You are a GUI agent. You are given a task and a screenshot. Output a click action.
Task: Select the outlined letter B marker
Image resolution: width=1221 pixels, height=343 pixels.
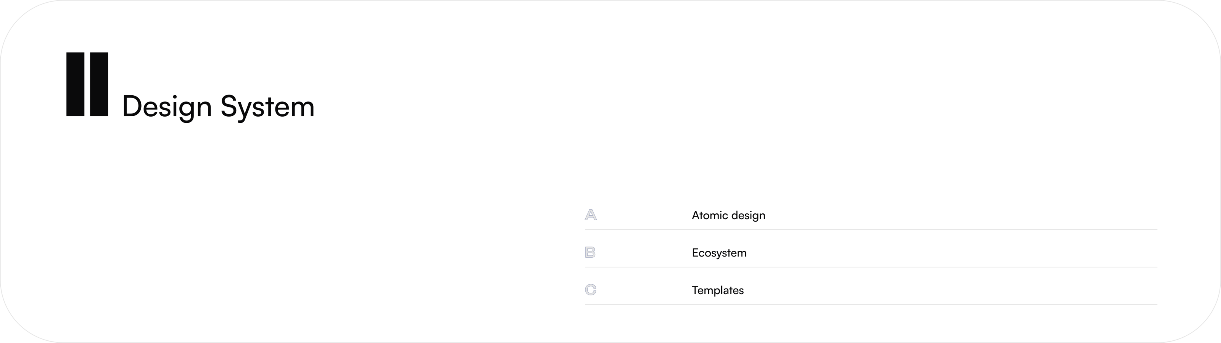pyautogui.click(x=590, y=253)
